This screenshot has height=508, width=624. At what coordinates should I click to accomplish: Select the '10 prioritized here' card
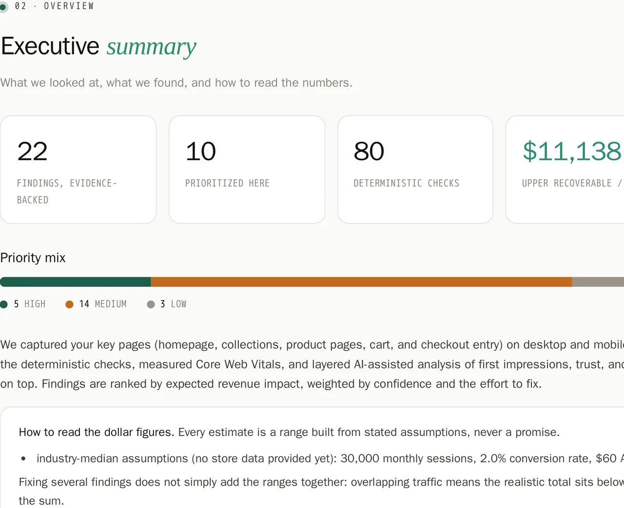(x=247, y=169)
